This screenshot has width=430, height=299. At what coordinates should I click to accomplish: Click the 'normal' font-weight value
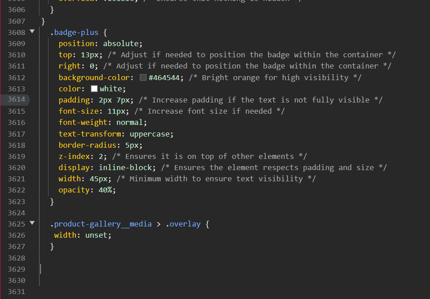[129, 122]
